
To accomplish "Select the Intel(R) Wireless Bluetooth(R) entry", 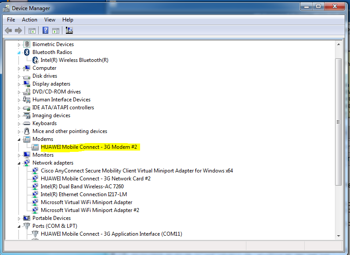I will pyautogui.click(x=74, y=60).
